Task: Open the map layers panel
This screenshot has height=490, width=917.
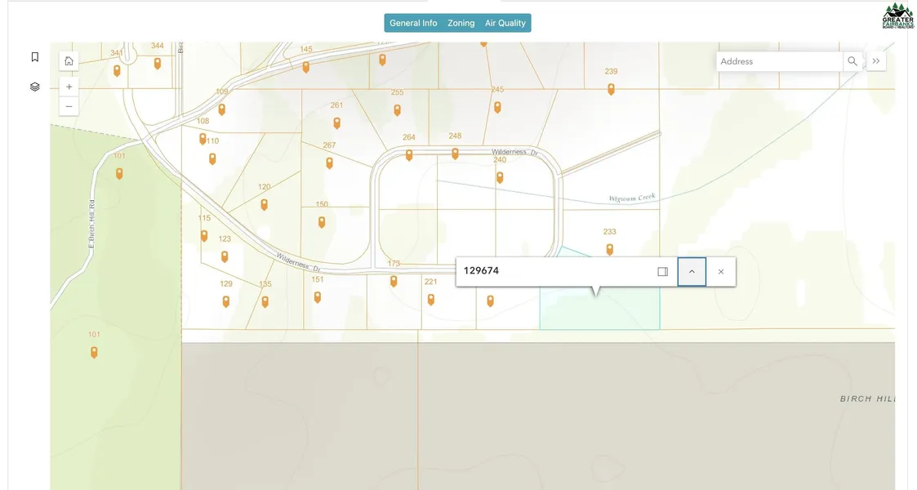Action: tap(34, 87)
